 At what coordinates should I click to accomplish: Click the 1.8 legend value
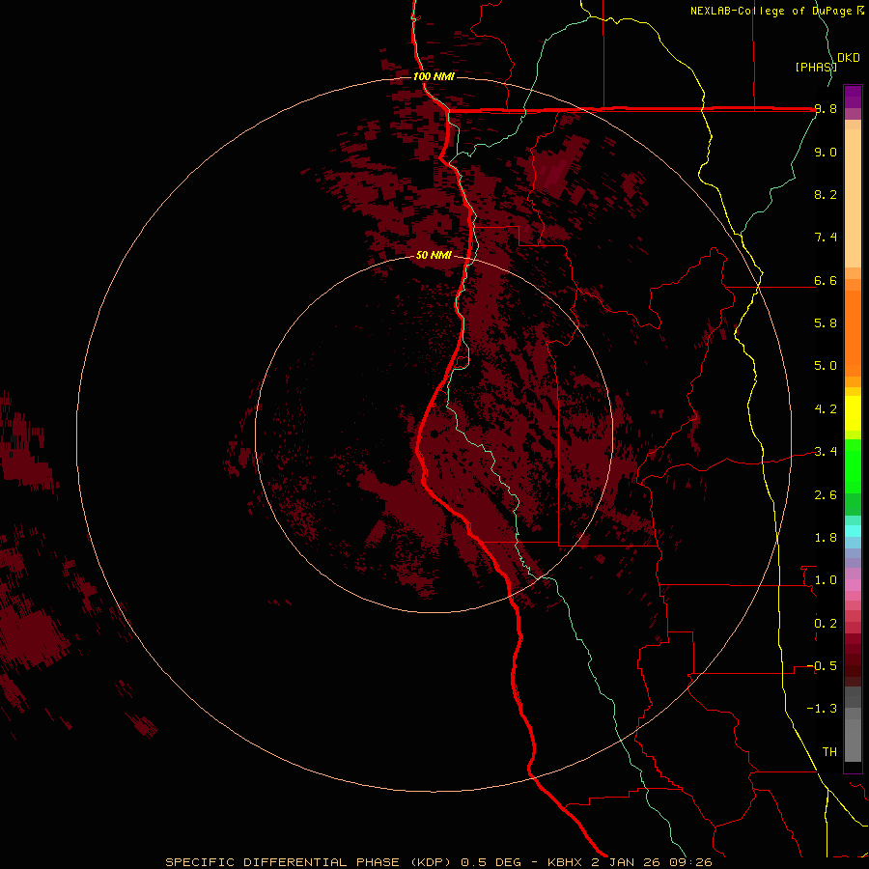coord(826,538)
